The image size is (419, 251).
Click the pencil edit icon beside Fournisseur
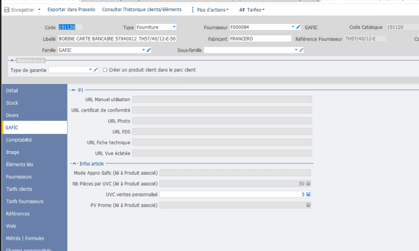click(298, 27)
